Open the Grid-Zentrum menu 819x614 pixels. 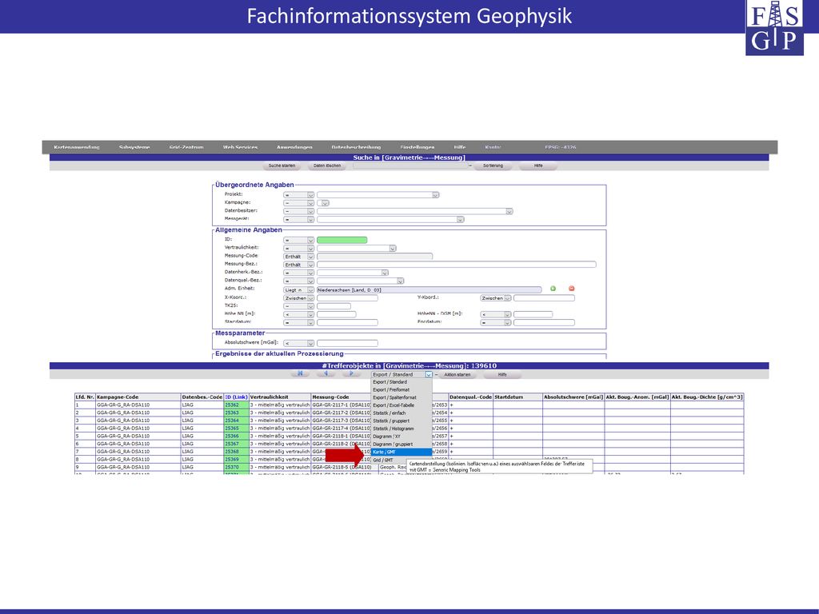[186, 147]
